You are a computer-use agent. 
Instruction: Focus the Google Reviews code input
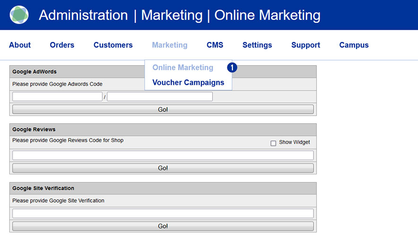pyautogui.click(x=163, y=155)
